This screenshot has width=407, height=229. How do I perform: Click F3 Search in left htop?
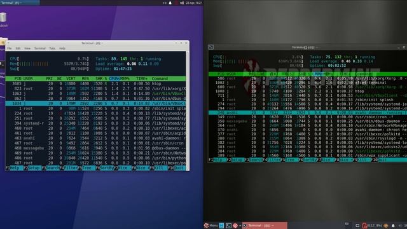tap(51, 168)
